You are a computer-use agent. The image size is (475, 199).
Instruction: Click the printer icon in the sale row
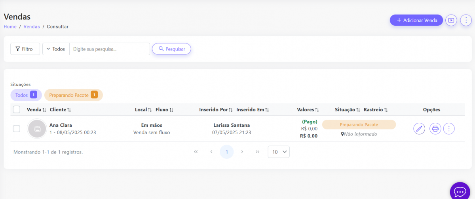pyautogui.click(x=435, y=128)
